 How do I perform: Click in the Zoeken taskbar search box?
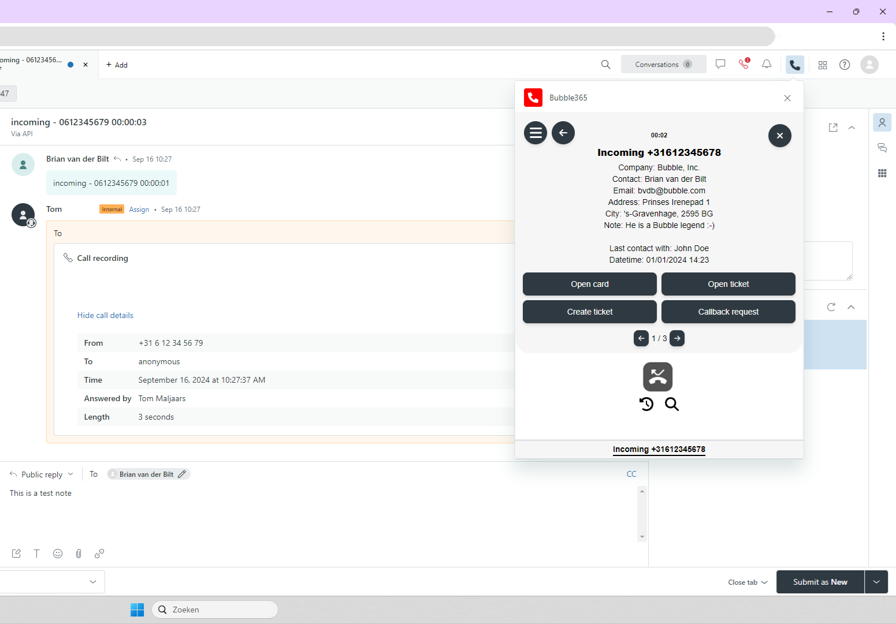[215, 610]
